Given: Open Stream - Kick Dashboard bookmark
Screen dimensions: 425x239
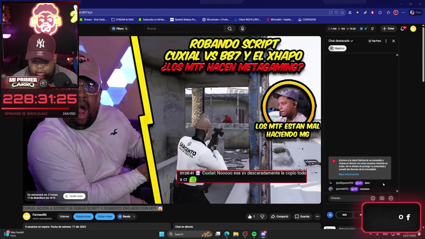Looking at the screenshot, I should tap(93, 20).
